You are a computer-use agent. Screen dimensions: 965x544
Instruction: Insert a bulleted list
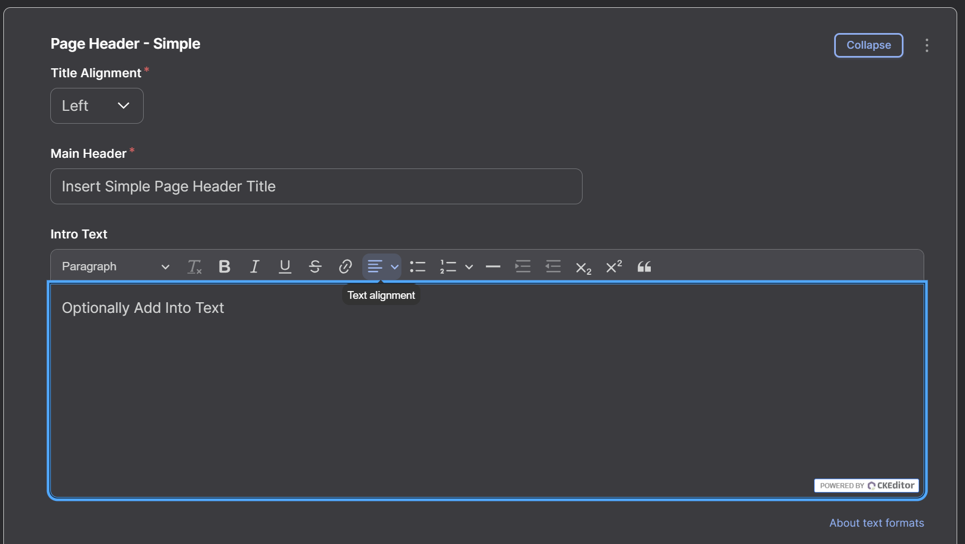tap(418, 267)
